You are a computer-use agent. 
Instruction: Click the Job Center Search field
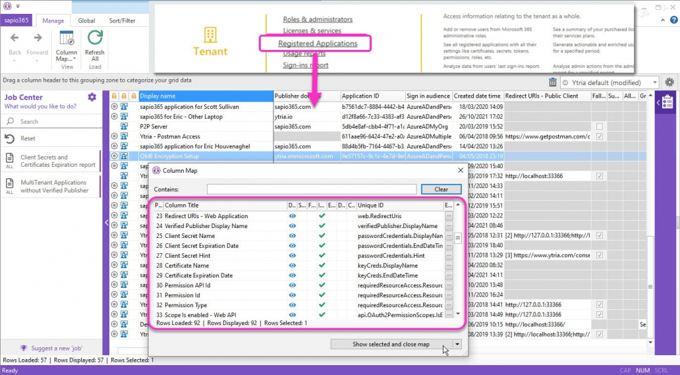[x=51, y=122]
